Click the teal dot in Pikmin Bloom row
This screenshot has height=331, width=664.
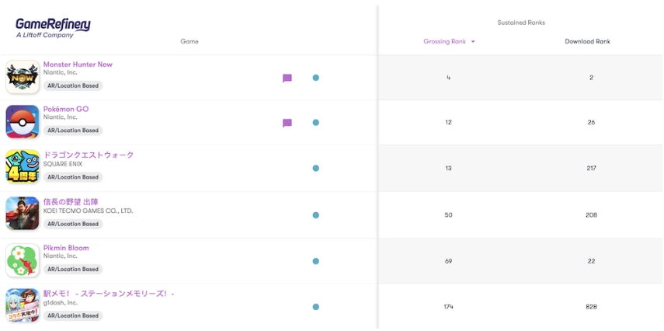[315, 261]
